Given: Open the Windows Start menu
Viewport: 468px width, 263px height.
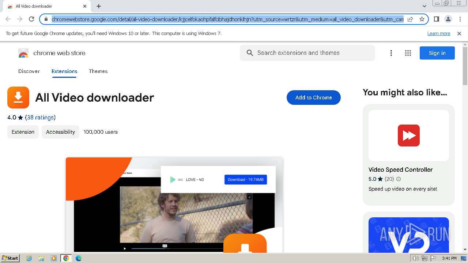Looking at the screenshot, I should [10, 258].
